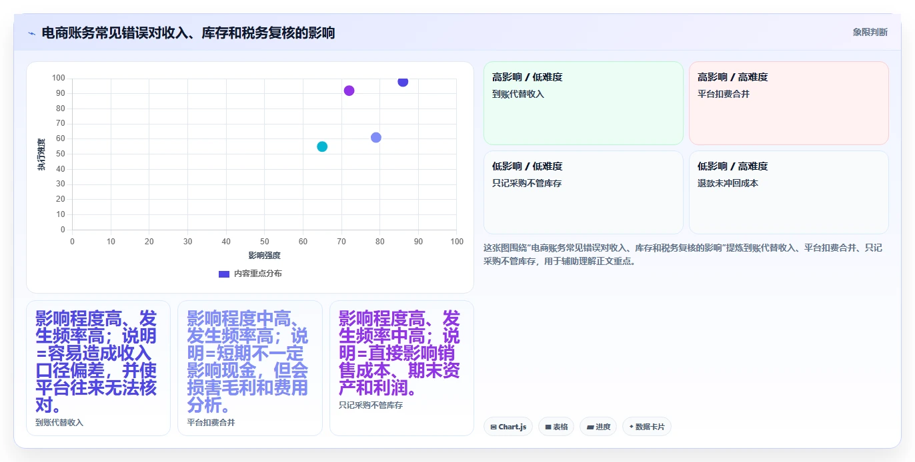Click the teal scatter data point
The height and width of the screenshot is (462, 915).
(x=322, y=146)
